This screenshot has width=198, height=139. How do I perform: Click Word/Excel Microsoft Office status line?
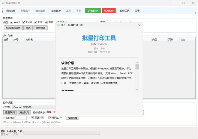click(x=32, y=122)
